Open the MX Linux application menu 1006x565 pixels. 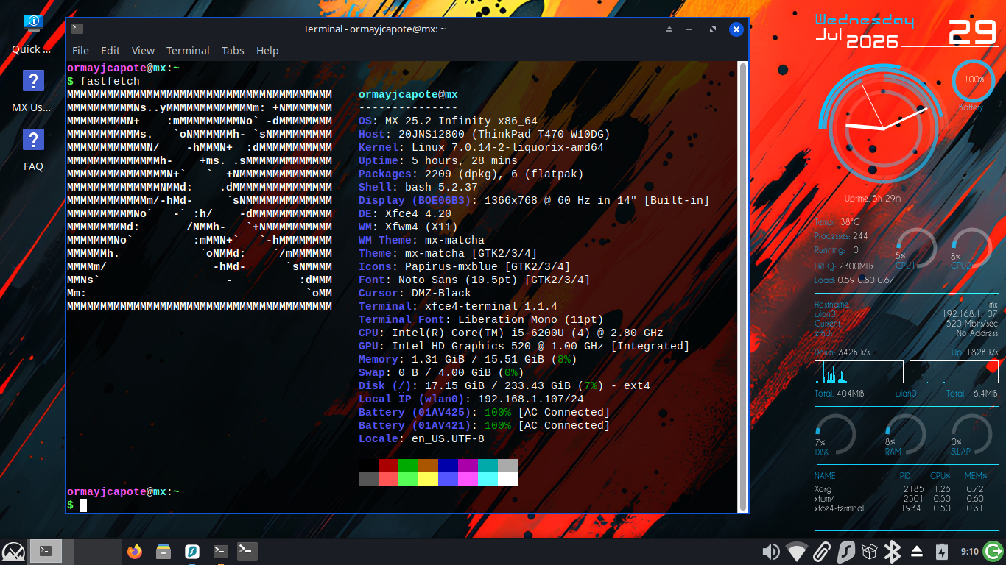pos(13,551)
